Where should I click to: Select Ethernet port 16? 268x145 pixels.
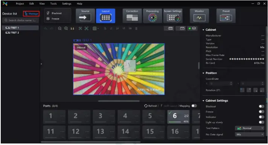pos(178,132)
